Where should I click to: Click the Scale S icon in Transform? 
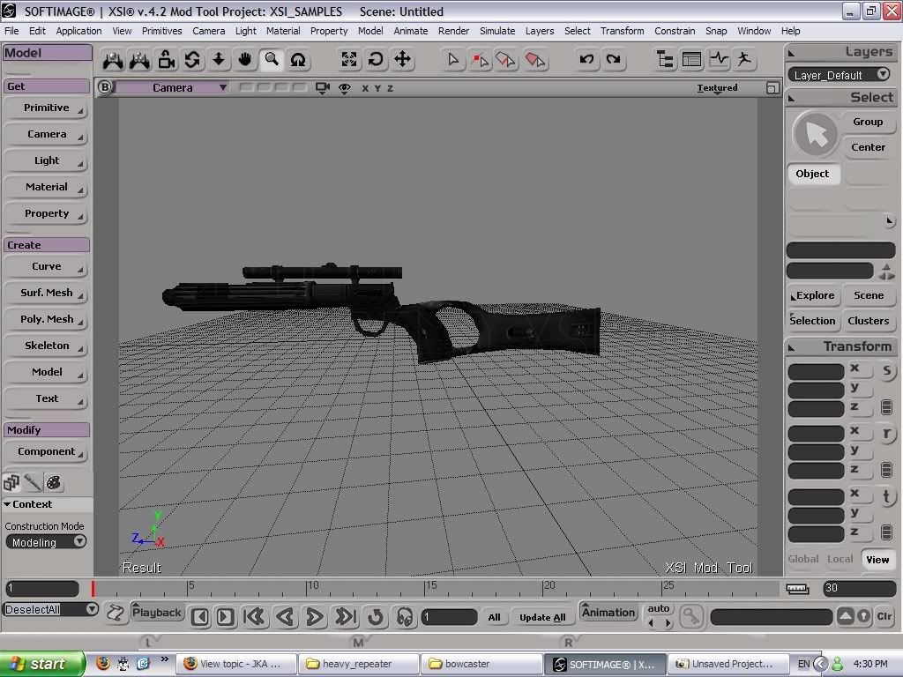click(x=887, y=371)
